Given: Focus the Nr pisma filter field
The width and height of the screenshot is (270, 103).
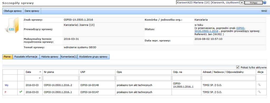Looking at the screenshot, I should (x=60, y=78).
